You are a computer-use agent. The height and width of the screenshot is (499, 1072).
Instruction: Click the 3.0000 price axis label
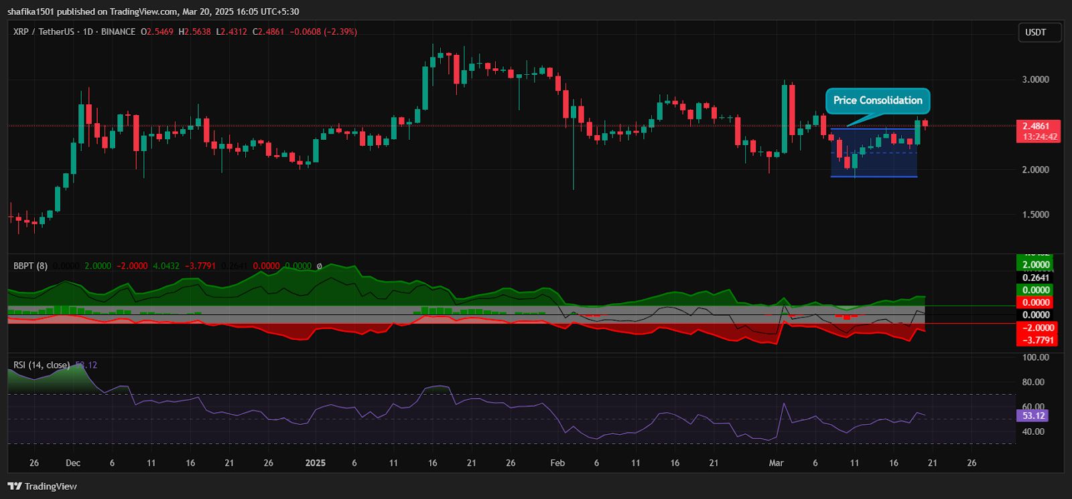coord(1035,79)
